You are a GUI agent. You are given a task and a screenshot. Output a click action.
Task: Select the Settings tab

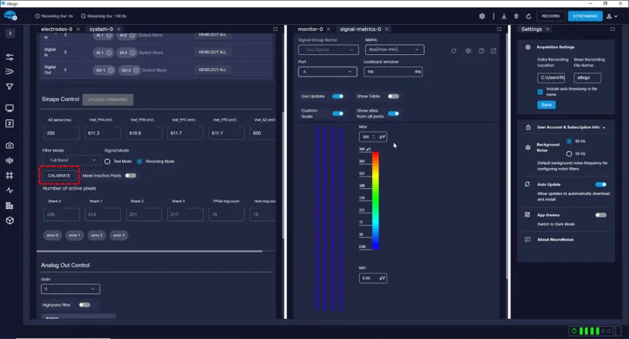coord(531,29)
